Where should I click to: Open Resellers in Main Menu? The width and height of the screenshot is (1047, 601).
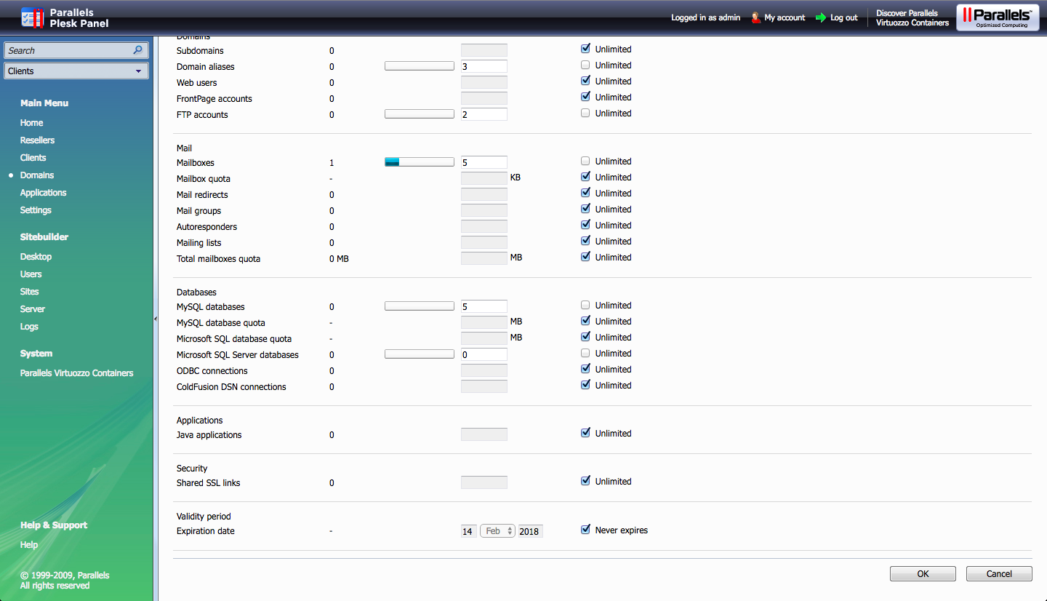pos(37,140)
